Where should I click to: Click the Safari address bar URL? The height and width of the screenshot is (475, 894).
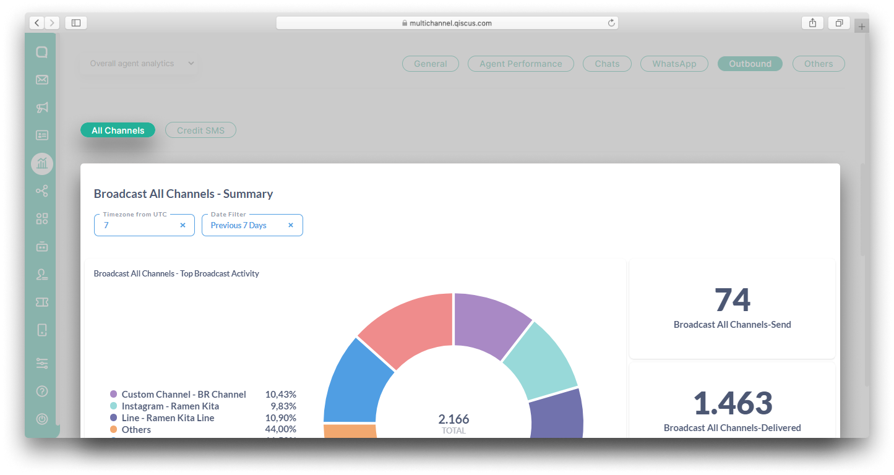tap(447, 23)
